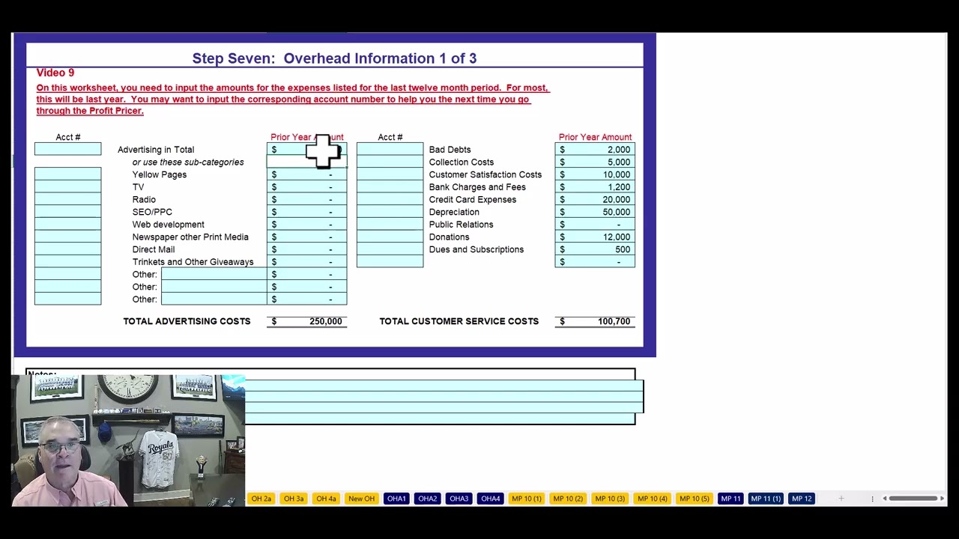The width and height of the screenshot is (959, 539).
Task: Select Credit Card Expenses amount 20,000
Action: [x=595, y=200]
